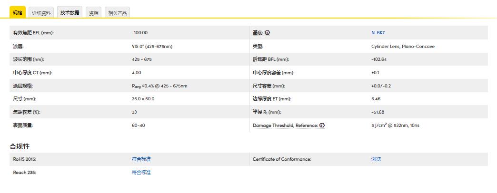Image resolution: width=497 pixels, height=193 pixels.
Task: Click the underlined 基底 label
Action: tap(258, 33)
